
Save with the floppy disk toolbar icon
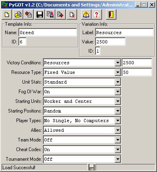coord(40,14)
